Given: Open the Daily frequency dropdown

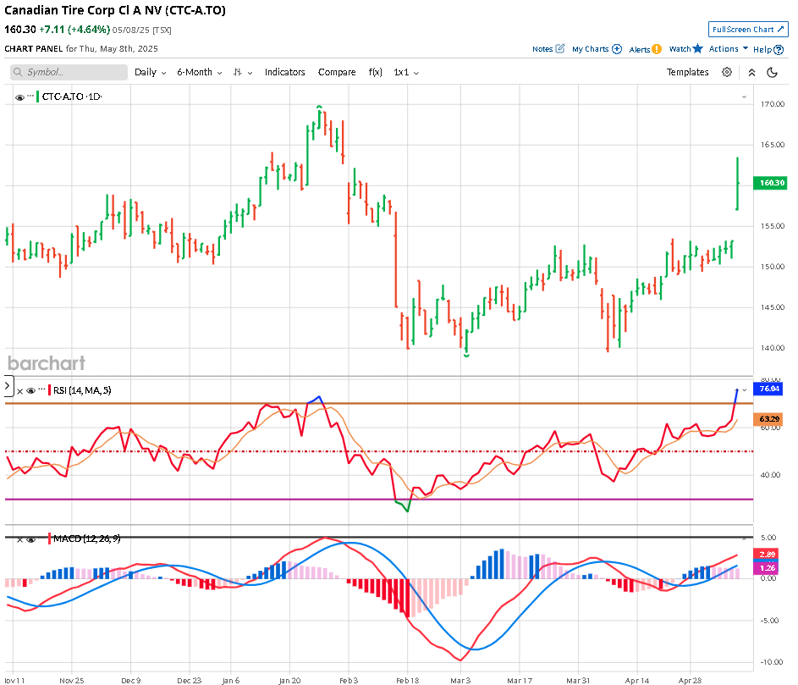Looking at the screenshot, I should click(150, 73).
